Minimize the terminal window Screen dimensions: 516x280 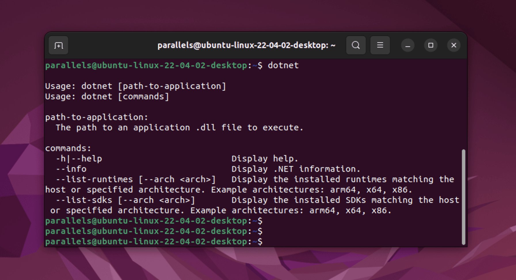(x=408, y=45)
